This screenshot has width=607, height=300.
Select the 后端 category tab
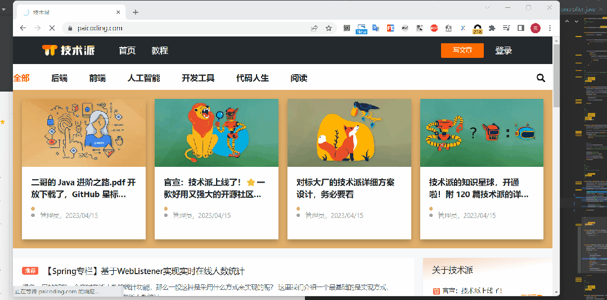tap(59, 78)
